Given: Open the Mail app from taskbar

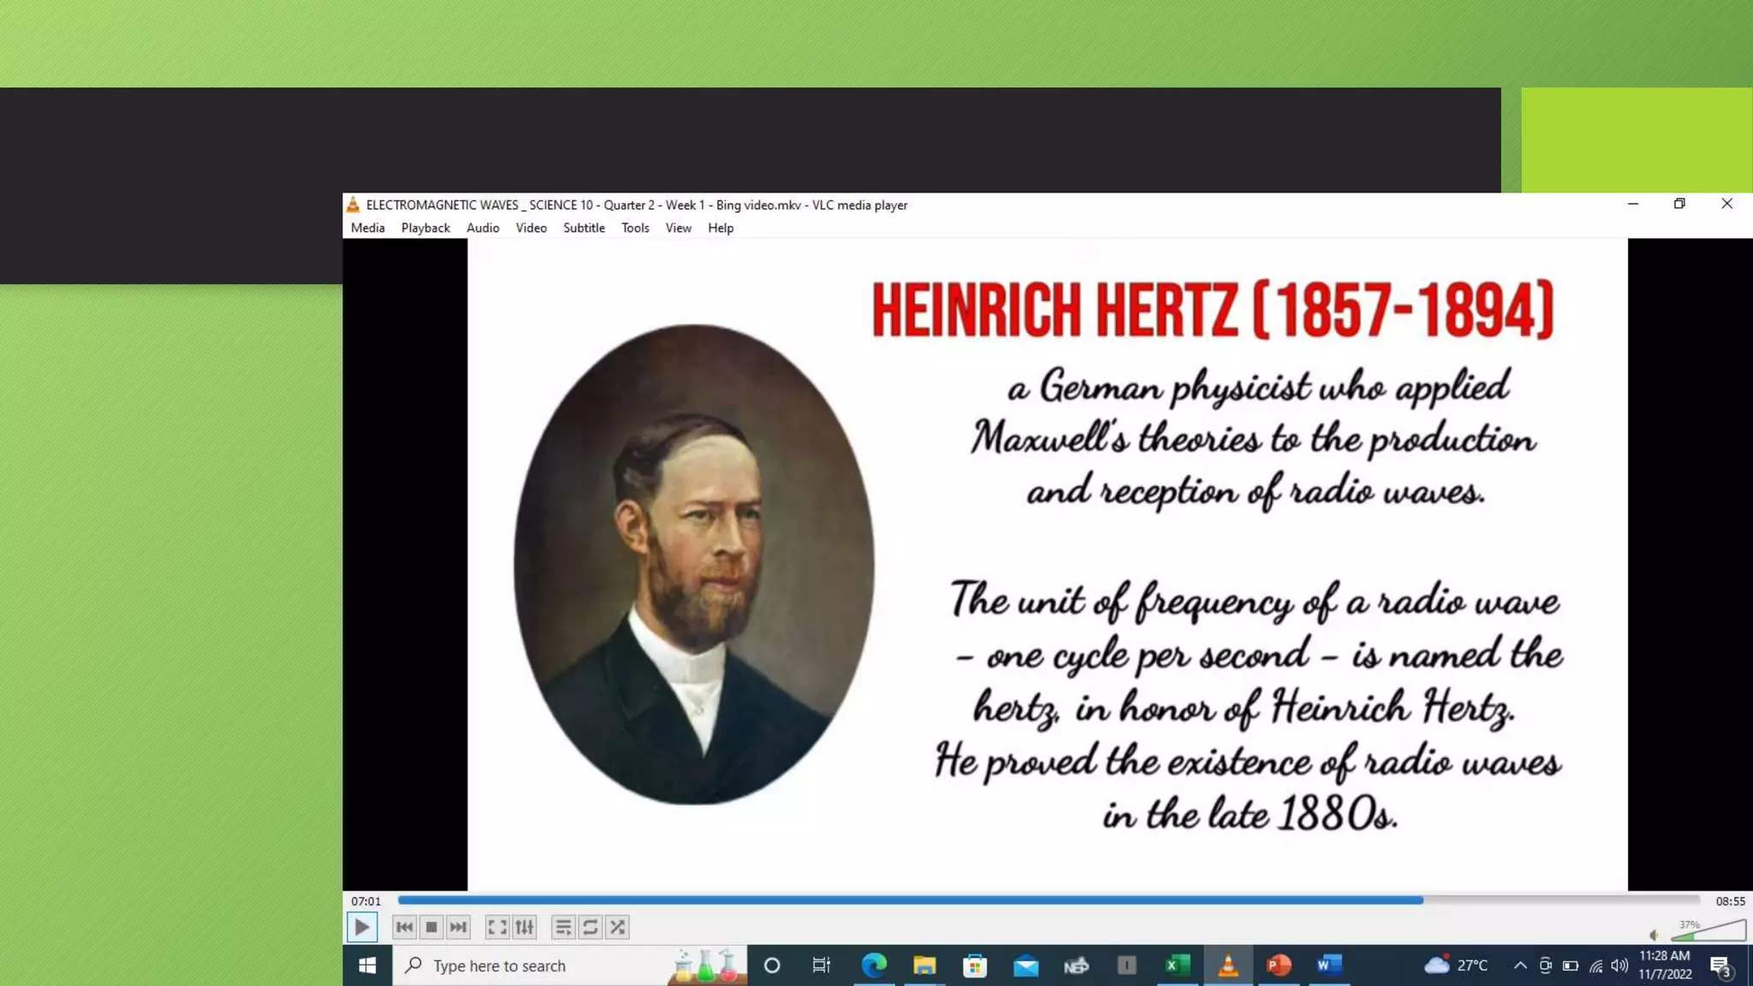Looking at the screenshot, I should tap(1025, 965).
